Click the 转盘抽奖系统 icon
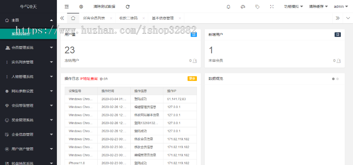This screenshot has width=353, height=165. 7,163
